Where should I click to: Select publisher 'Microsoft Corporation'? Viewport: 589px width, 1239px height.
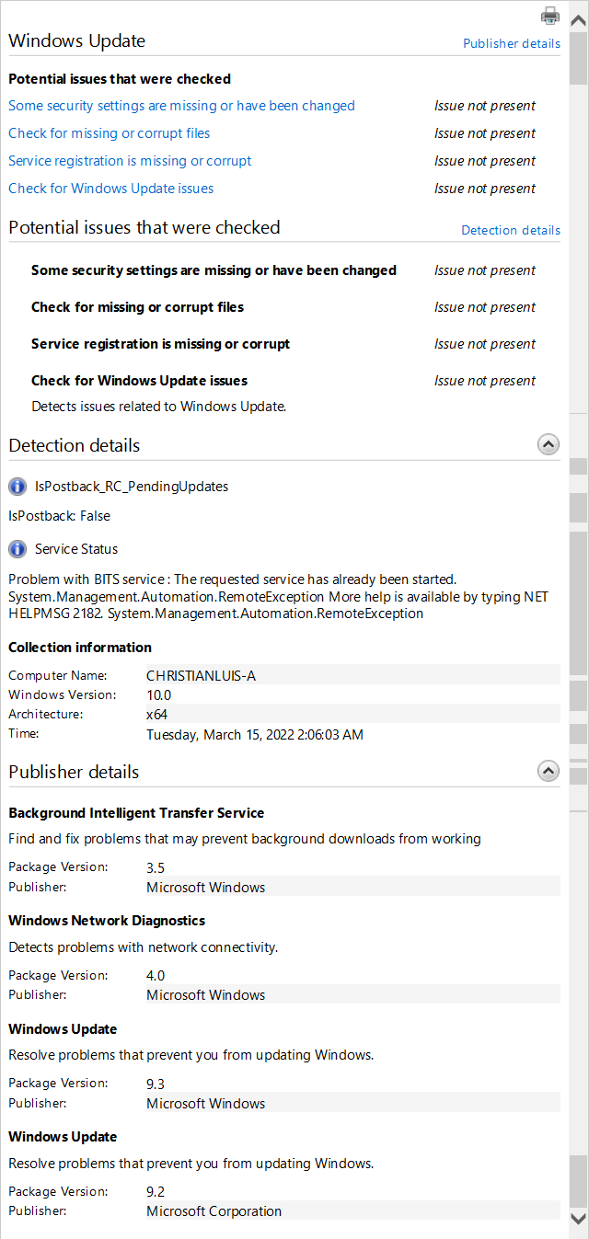click(x=214, y=1211)
